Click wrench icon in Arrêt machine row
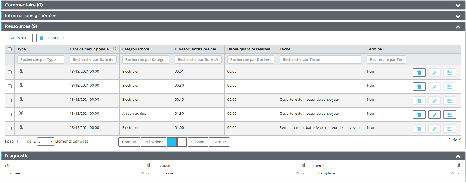 434,115
